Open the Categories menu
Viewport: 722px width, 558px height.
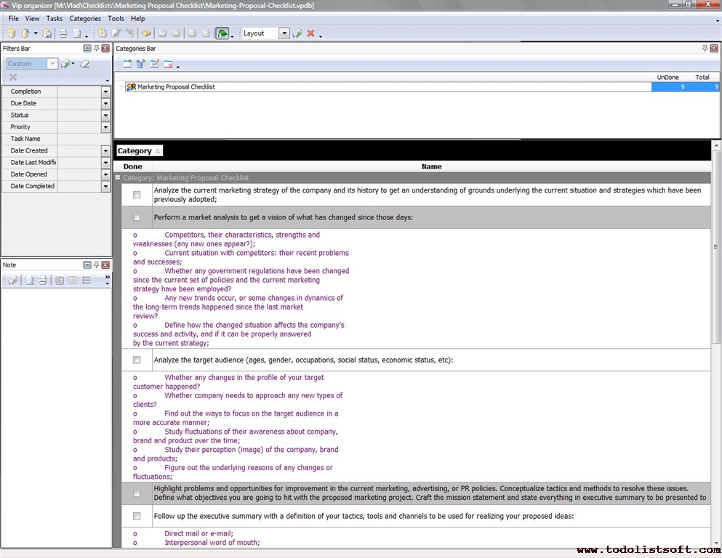[85, 18]
